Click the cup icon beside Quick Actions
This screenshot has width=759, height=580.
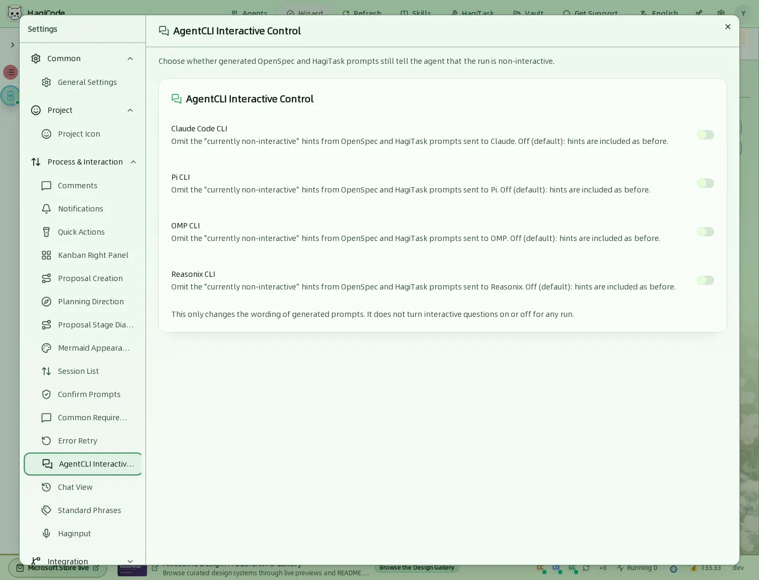tap(46, 232)
